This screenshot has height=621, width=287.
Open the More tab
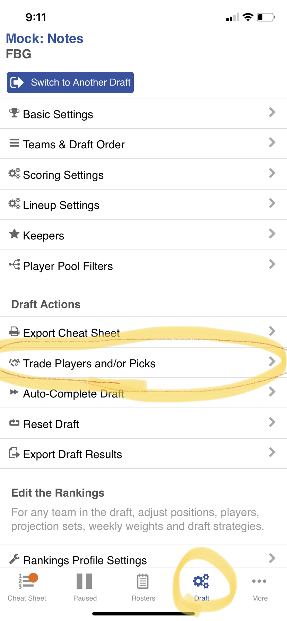coord(260,587)
